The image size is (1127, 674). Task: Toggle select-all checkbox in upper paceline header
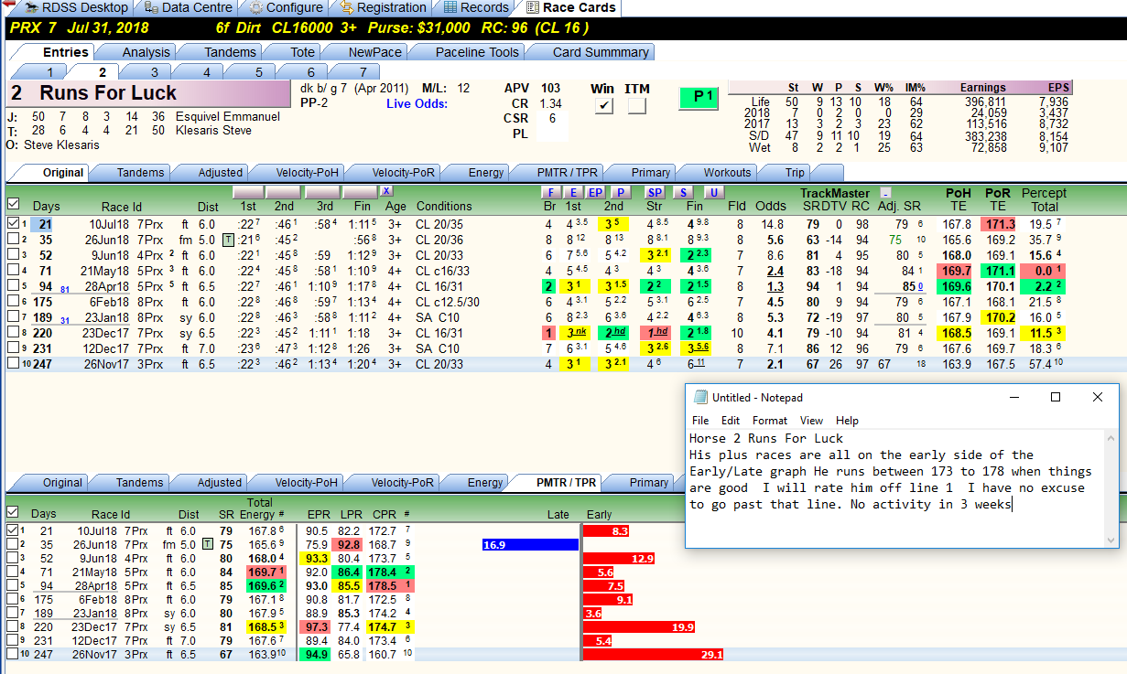point(13,205)
